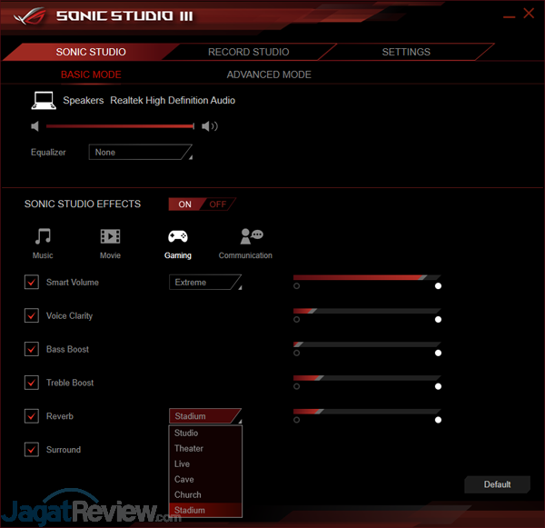This screenshot has width=545, height=528.
Task: Switch to ADVANCED MODE tab
Action: 269,75
